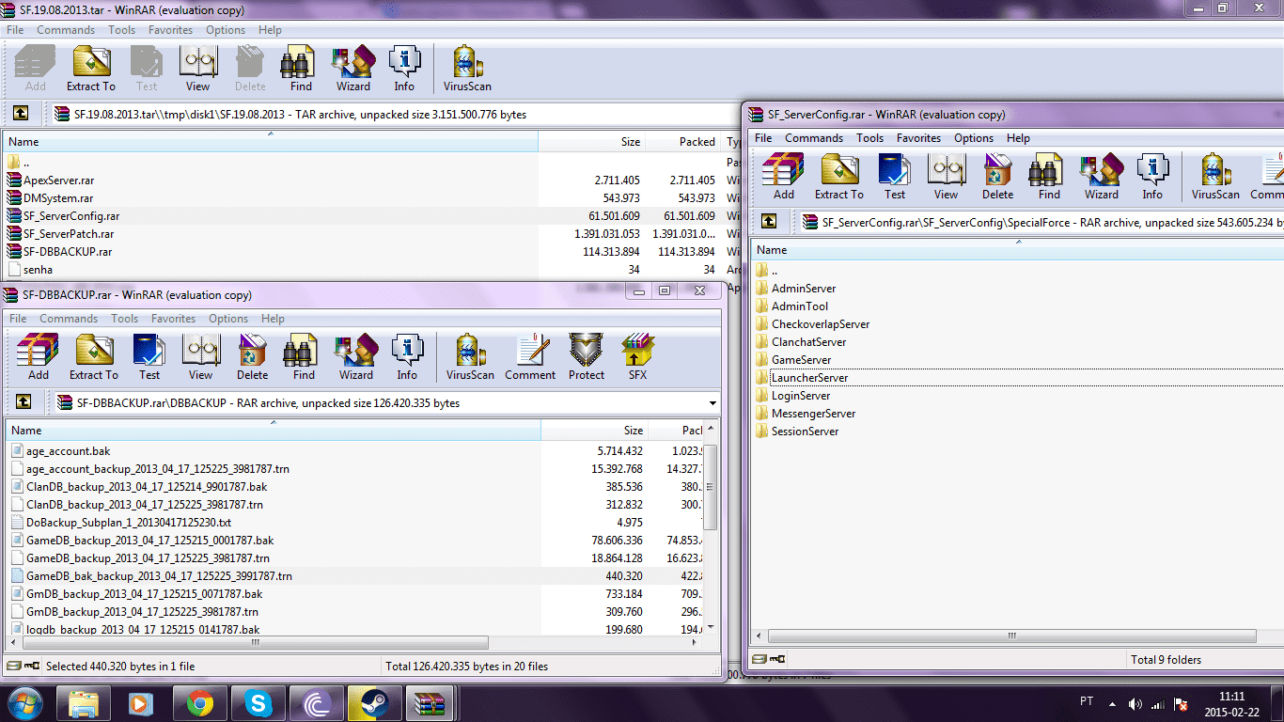Image resolution: width=1284 pixels, height=722 pixels.
Task: Open Wizard in SF.19.08.2013.tar window
Action: pyautogui.click(x=353, y=68)
